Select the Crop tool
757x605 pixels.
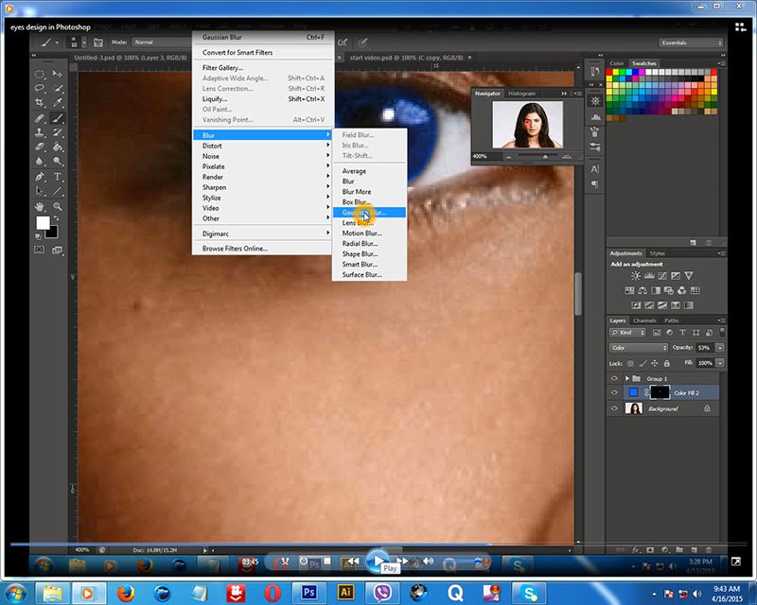pos(40,102)
